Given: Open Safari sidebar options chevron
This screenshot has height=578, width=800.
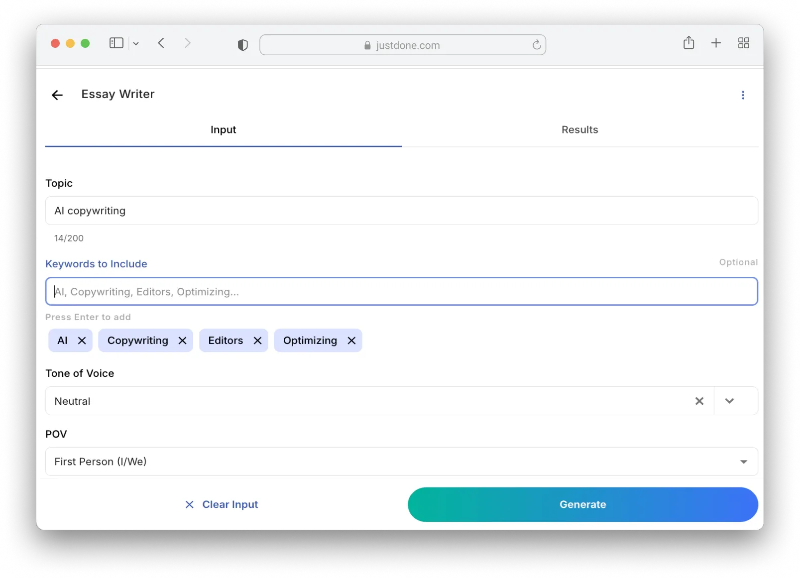Looking at the screenshot, I should coord(136,44).
